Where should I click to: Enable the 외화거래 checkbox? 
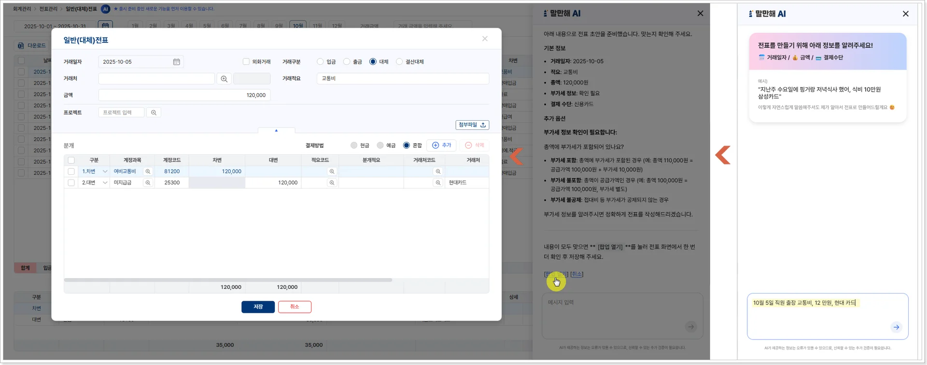(x=246, y=62)
